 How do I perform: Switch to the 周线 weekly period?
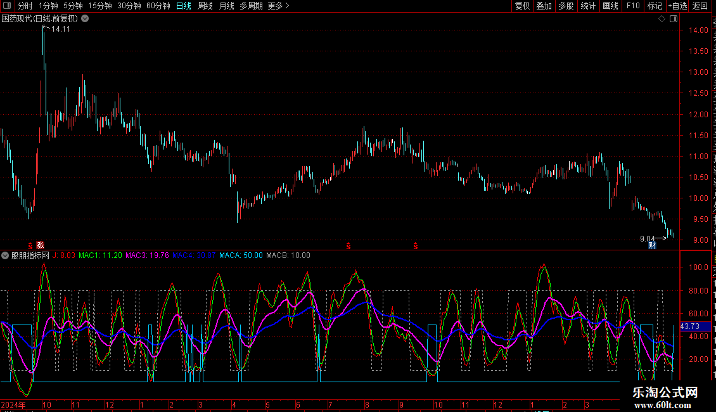pos(205,6)
